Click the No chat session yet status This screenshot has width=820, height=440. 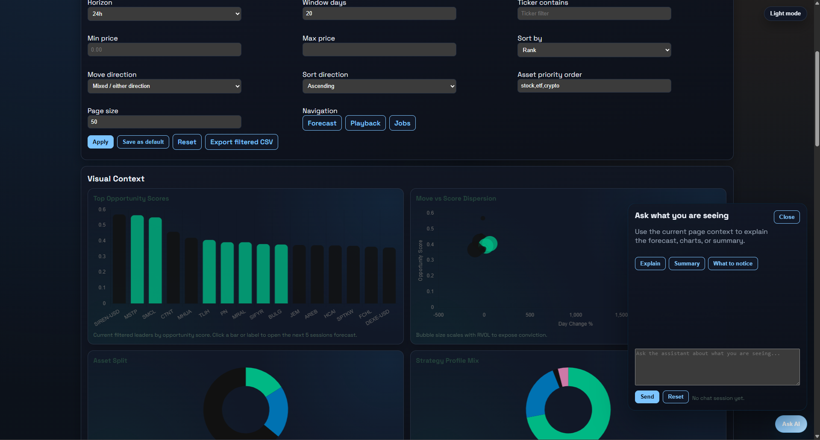(718, 398)
